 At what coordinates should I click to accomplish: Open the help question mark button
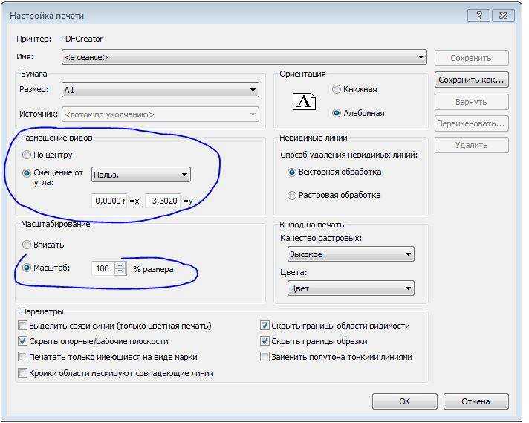pos(478,15)
